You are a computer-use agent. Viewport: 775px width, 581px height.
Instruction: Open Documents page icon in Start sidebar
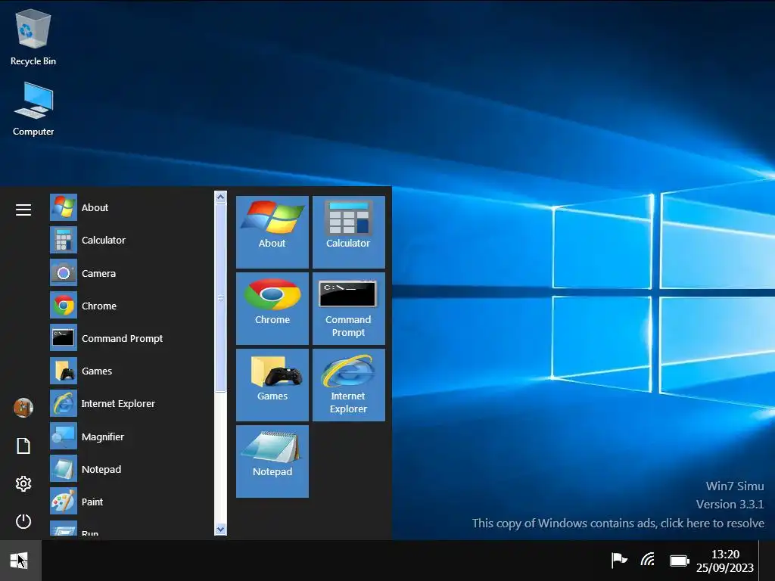(x=23, y=446)
